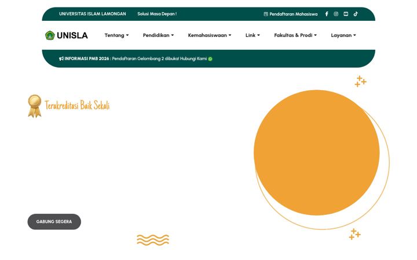Click the gold medal accreditation badge
This screenshot has width=417, height=260.
point(35,106)
